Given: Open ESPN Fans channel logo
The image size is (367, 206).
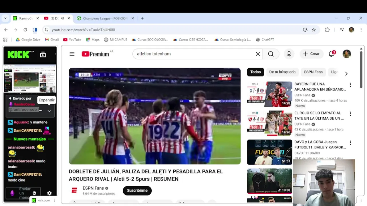Looking at the screenshot, I should 74,190.
